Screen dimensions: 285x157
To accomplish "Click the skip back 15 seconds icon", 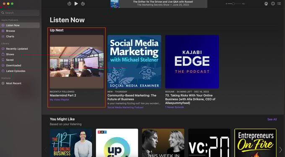I will click(69, 4).
